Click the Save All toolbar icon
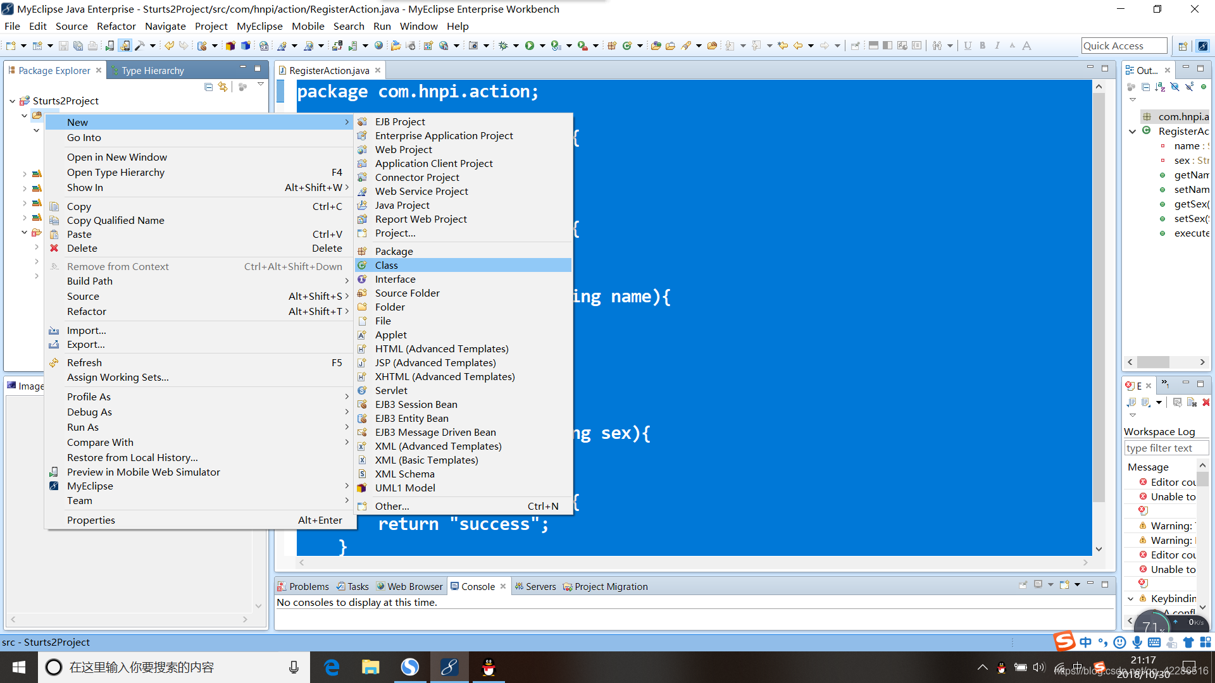The image size is (1215, 683). [x=78, y=46]
